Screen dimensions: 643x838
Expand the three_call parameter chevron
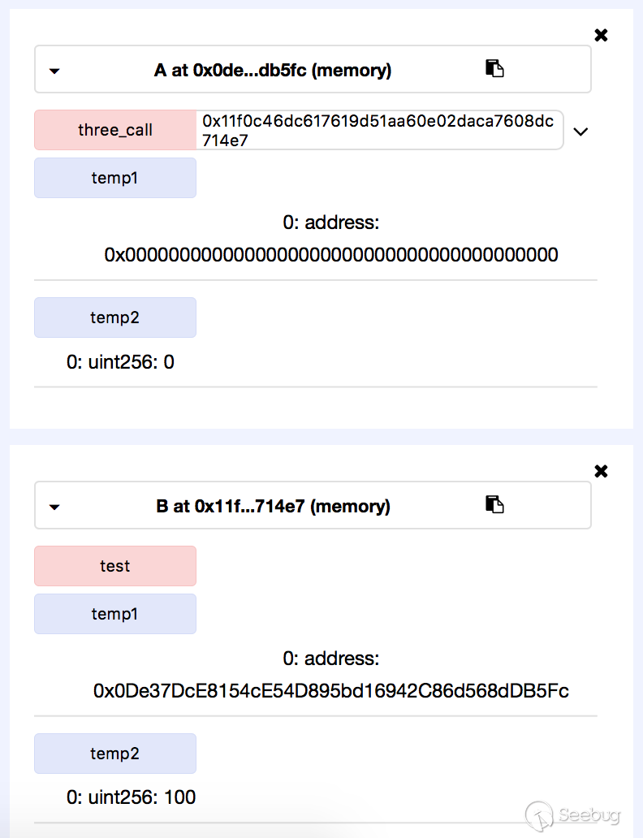click(x=580, y=132)
